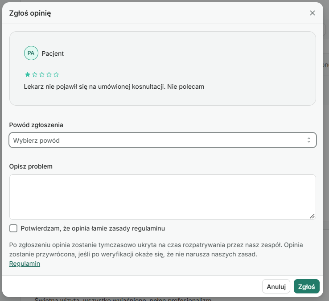Click the resize handle of the problem textarea

pyautogui.click(x=312, y=216)
